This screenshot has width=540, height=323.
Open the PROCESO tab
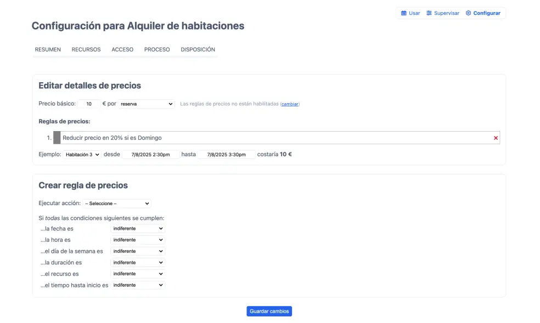point(157,49)
